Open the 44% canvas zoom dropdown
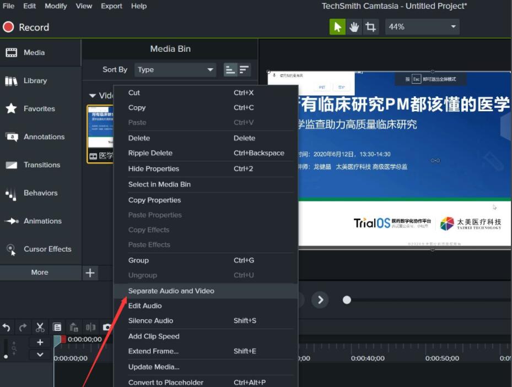 pyautogui.click(x=422, y=26)
